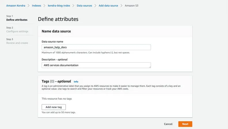Click the Name data source section header
Viewport: 228px width, 129px height.
[x=56, y=31]
